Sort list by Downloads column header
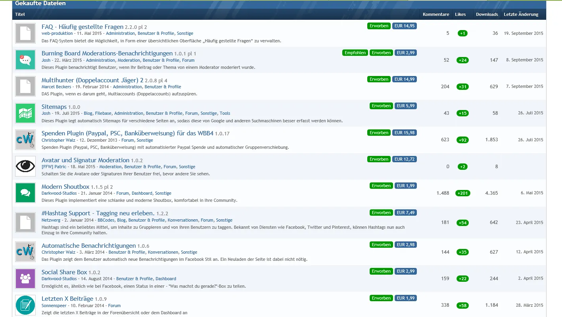562x317 pixels. click(x=487, y=14)
